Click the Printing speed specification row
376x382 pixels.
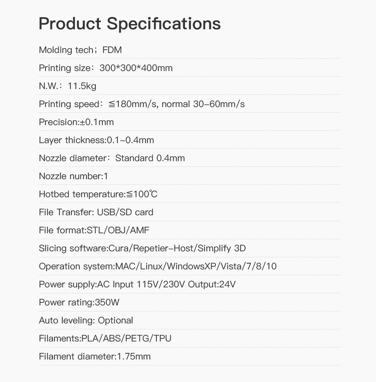142,104
